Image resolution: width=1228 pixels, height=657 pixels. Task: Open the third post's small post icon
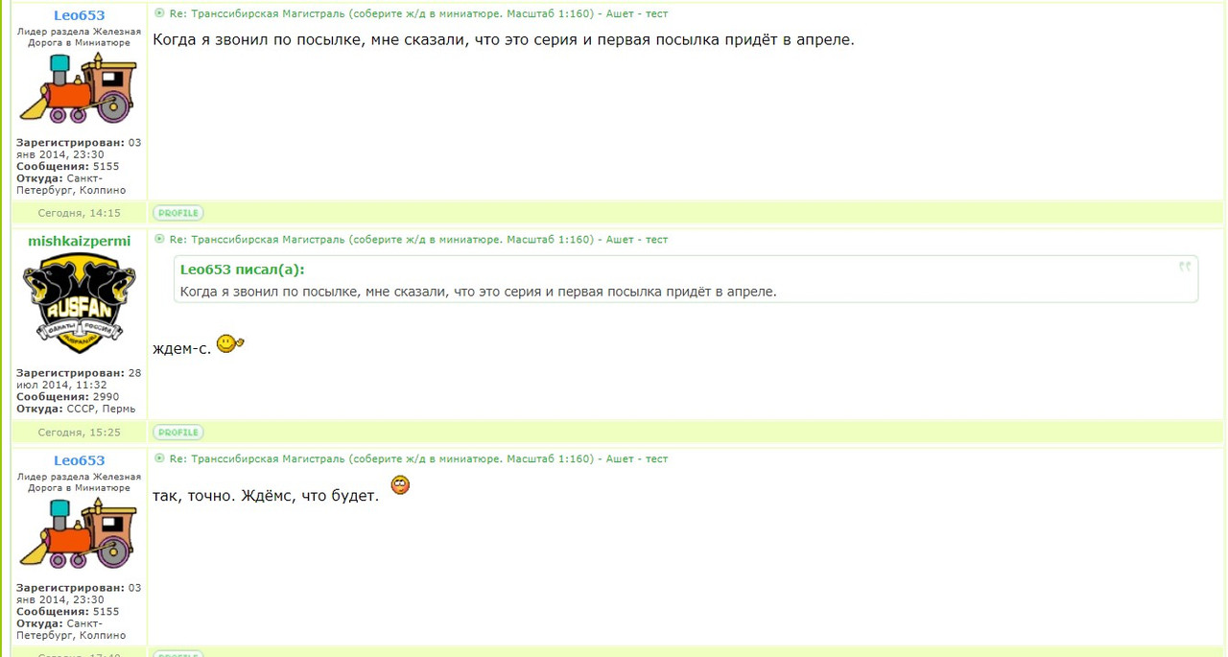pos(159,458)
